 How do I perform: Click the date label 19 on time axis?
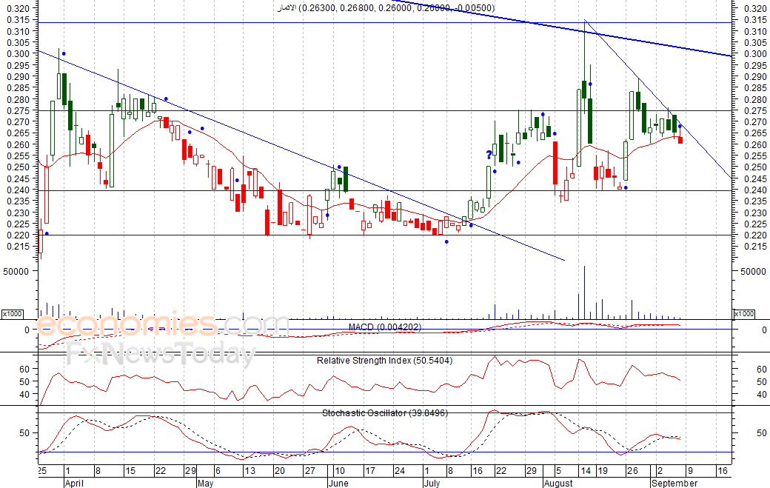point(603,471)
